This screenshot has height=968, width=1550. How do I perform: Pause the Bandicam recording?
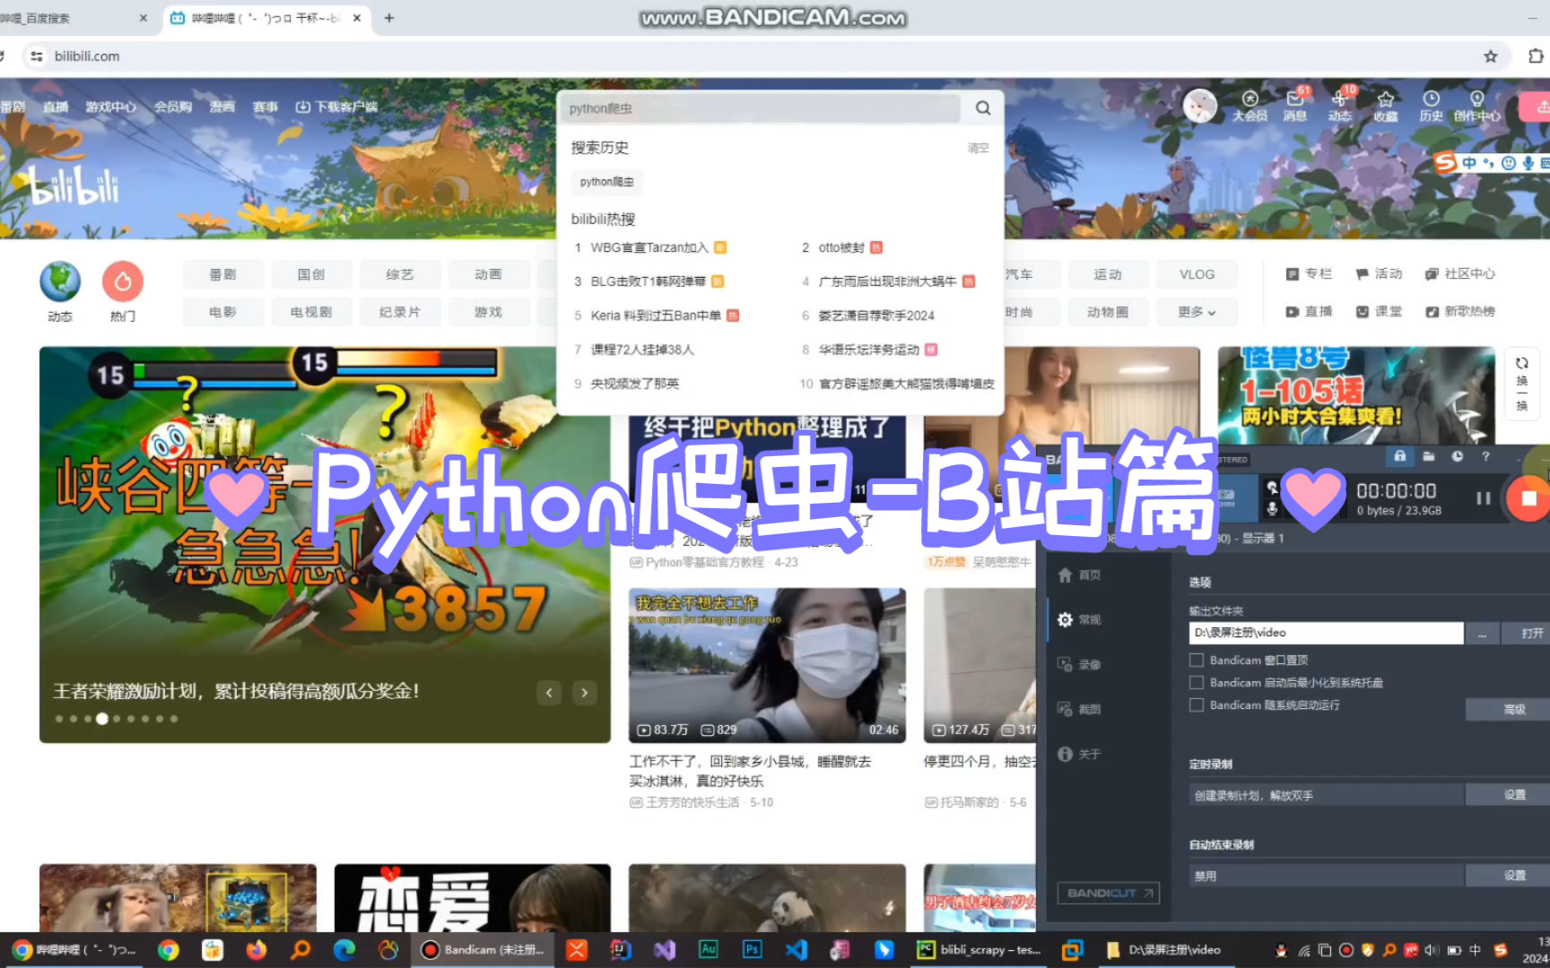point(1484,498)
